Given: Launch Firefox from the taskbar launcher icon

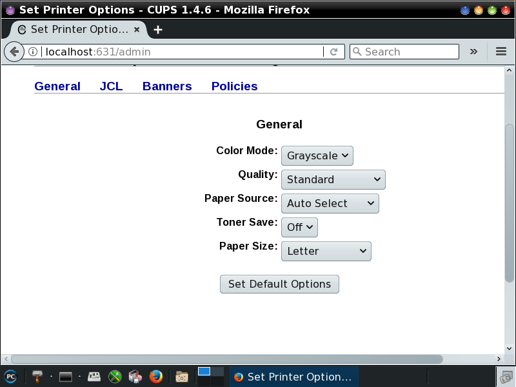Looking at the screenshot, I should [x=155, y=377].
